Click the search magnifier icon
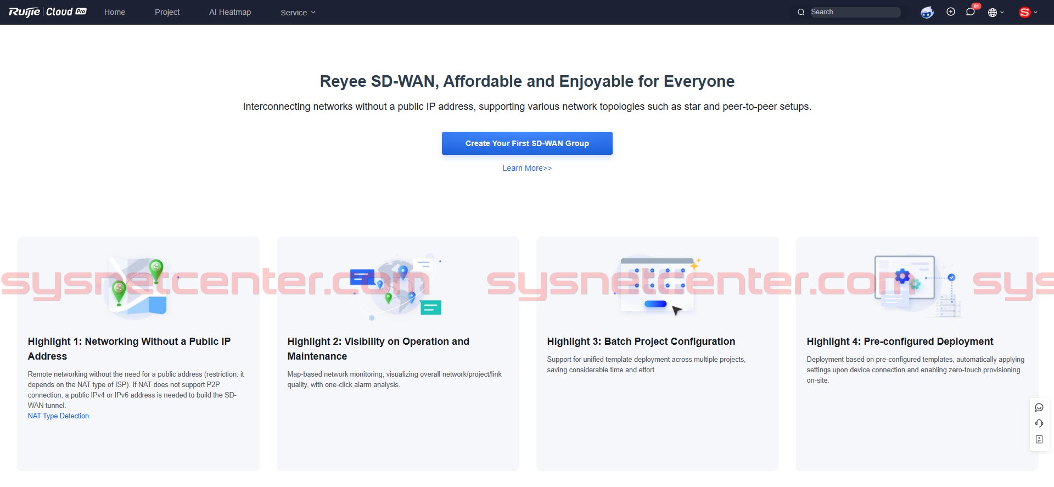This screenshot has width=1054, height=487. pyautogui.click(x=801, y=12)
